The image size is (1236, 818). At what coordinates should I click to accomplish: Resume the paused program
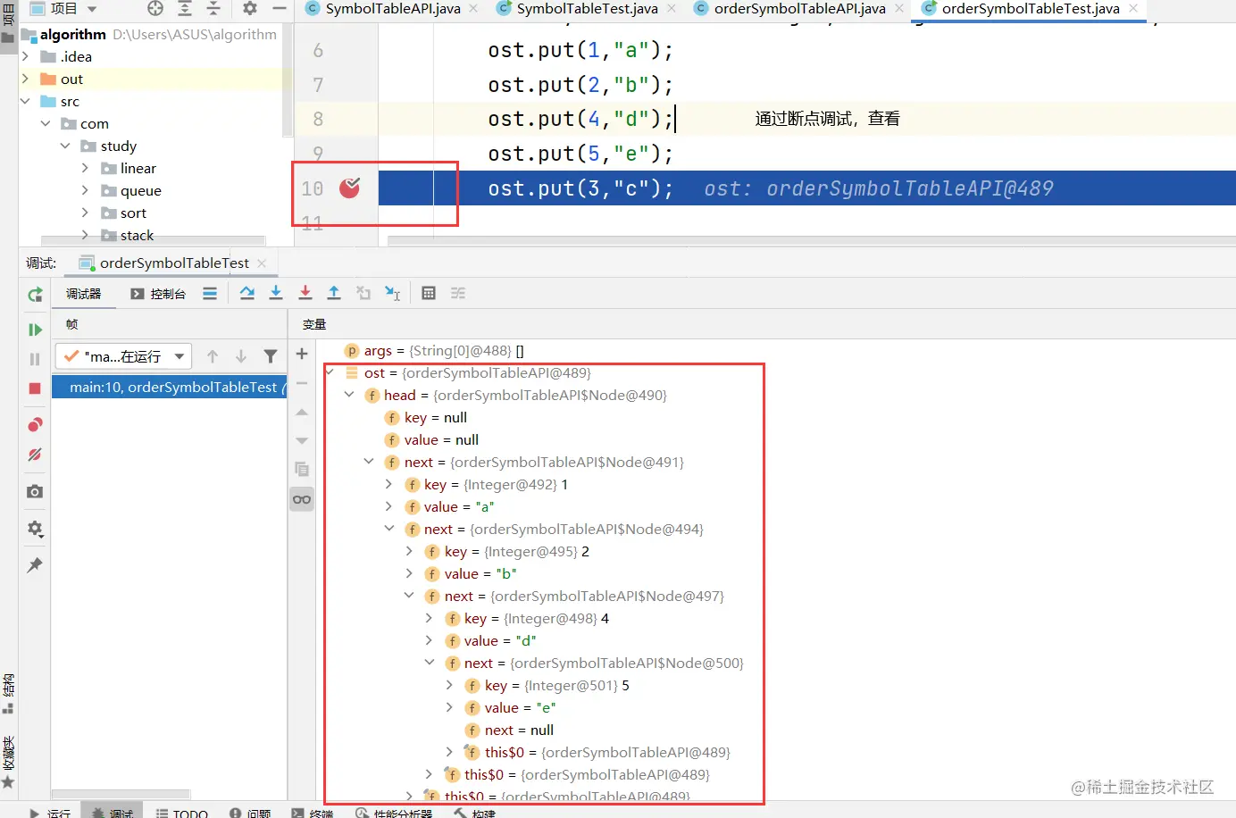point(35,330)
